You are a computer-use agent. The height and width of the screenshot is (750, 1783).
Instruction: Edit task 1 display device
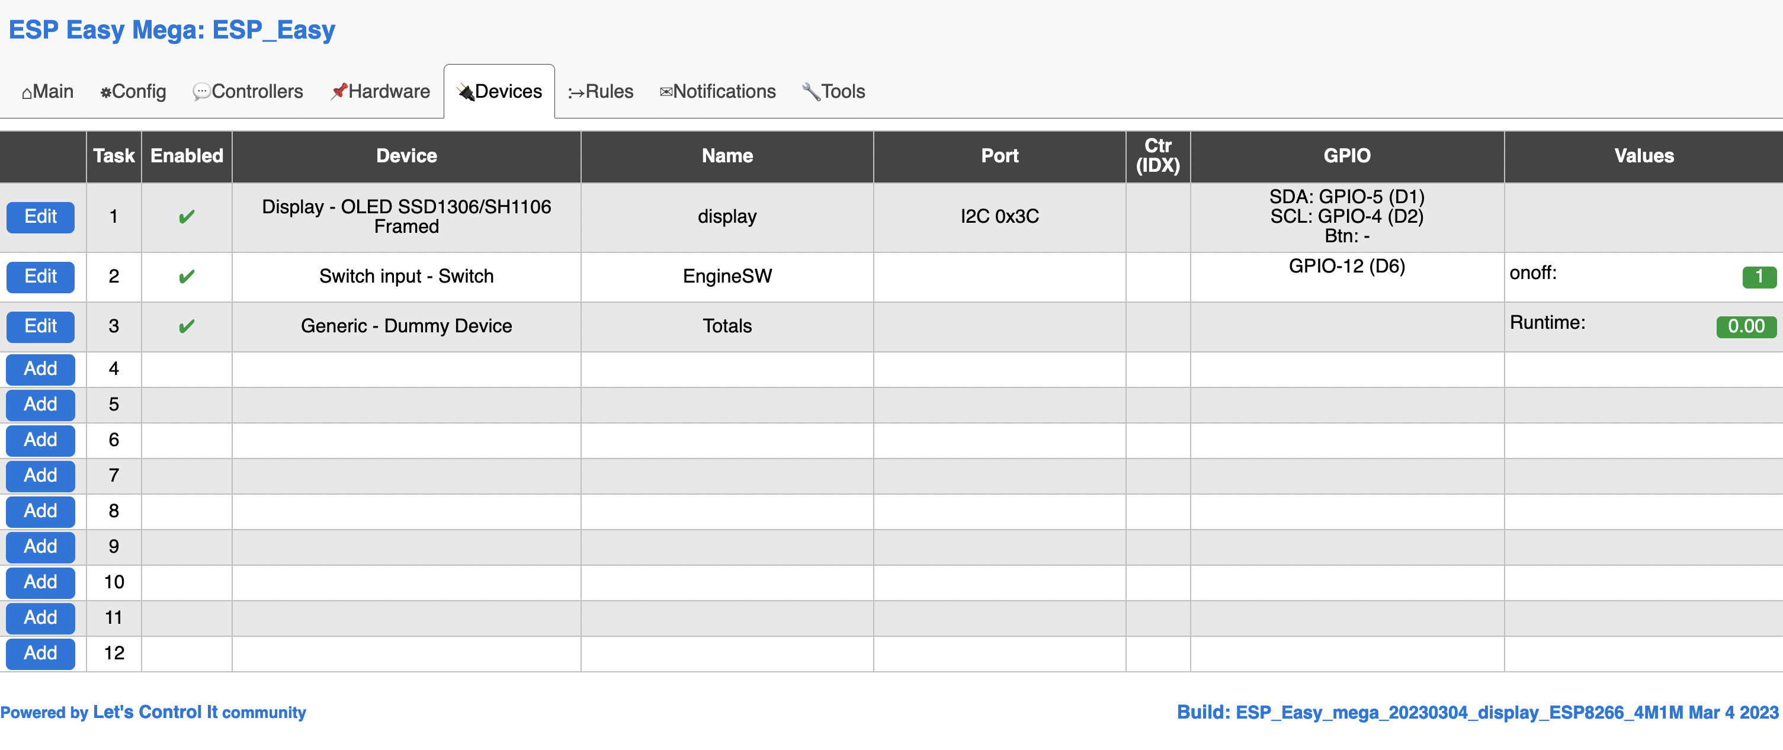tap(41, 217)
